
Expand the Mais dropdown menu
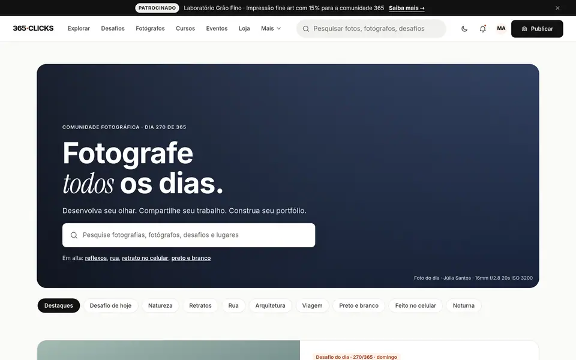pos(271,28)
